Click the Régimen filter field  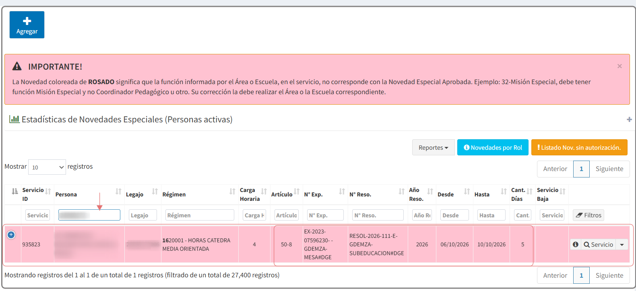(200, 215)
